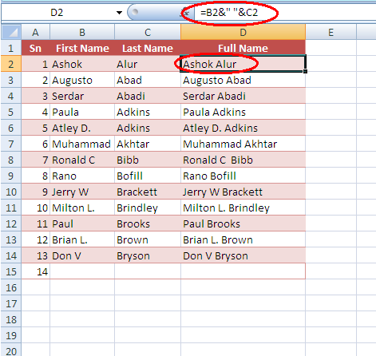The image size is (376, 356).
Task: Select row 10 header
Action: tap(11, 192)
